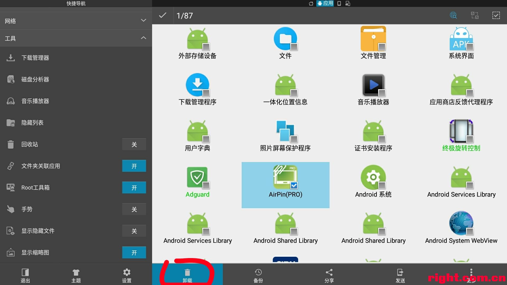Click the 1/87 selection counter

click(x=185, y=16)
